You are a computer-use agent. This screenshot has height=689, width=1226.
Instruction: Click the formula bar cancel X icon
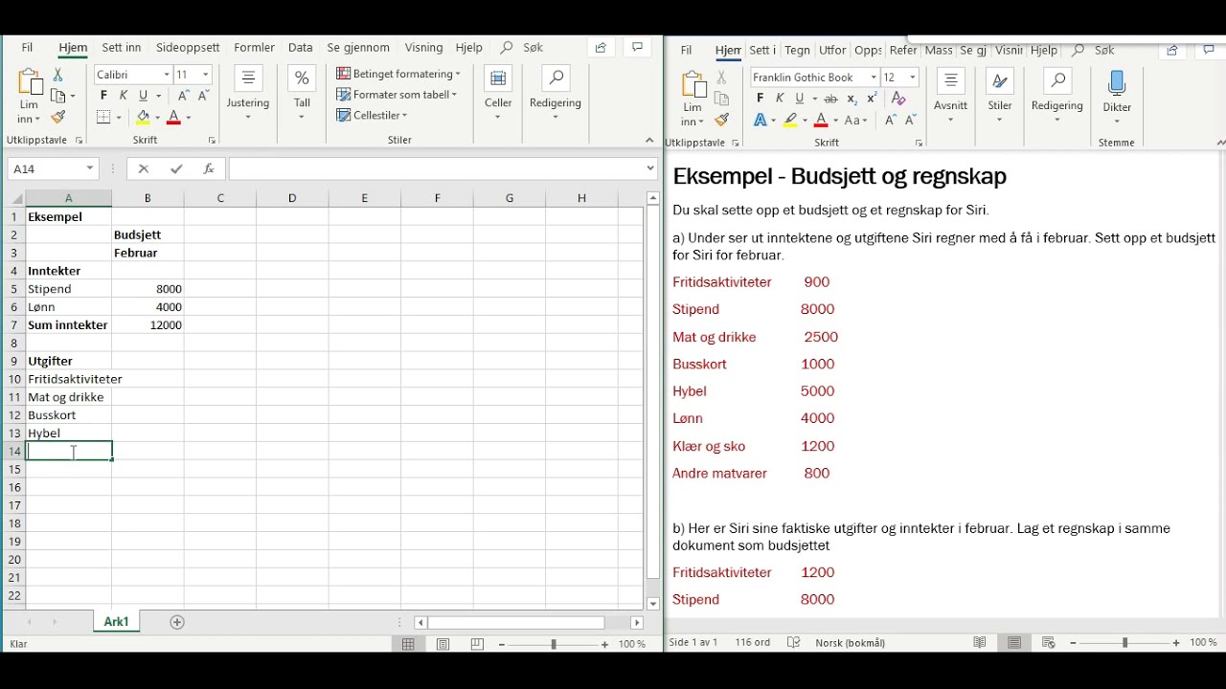tap(144, 168)
